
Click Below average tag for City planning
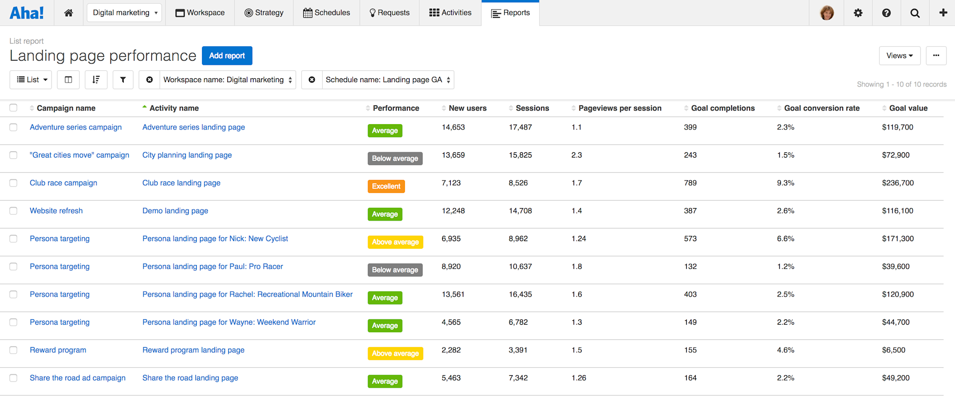point(395,159)
